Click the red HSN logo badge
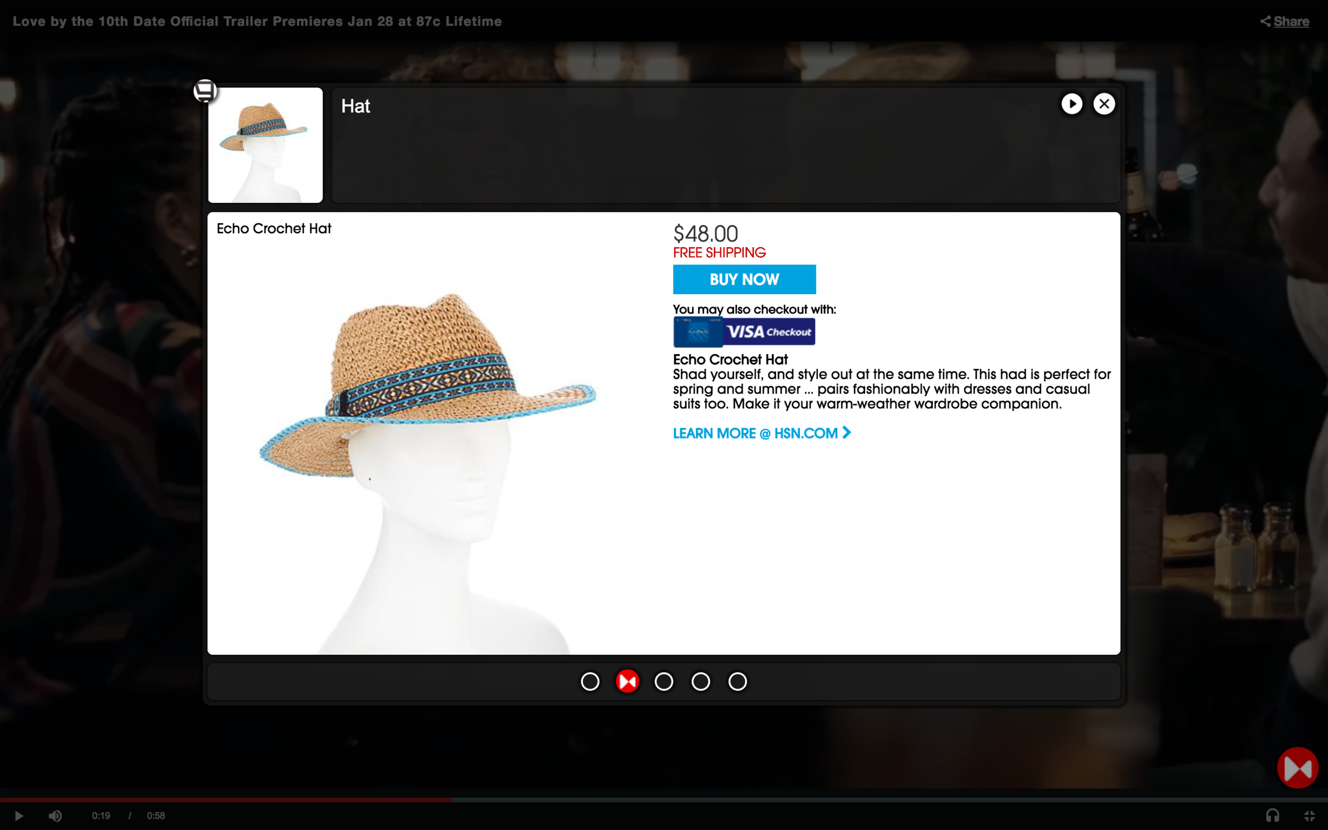This screenshot has height=830, width=1328. click(x=1298, y=768)
